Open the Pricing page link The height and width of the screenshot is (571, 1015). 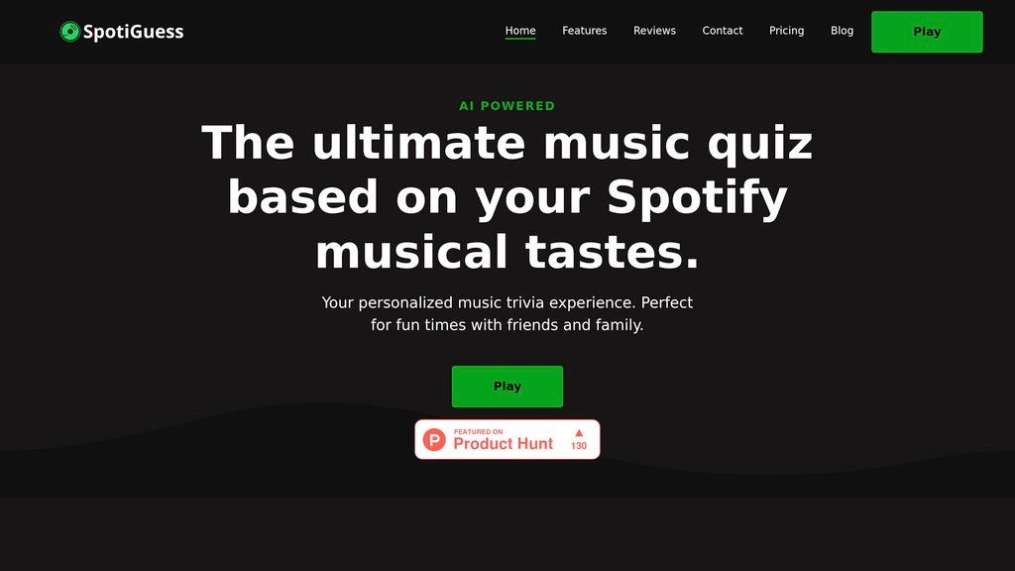pyautogui.click(x=786, y=31)
